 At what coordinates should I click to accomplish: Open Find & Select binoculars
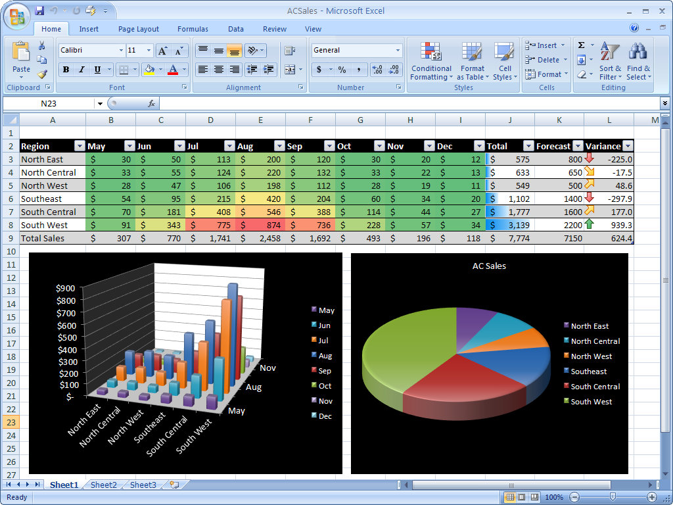pos(638,61)
